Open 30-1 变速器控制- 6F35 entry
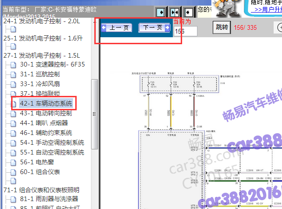This screenshot has width=282, height=209. click(x=52, y=64)
